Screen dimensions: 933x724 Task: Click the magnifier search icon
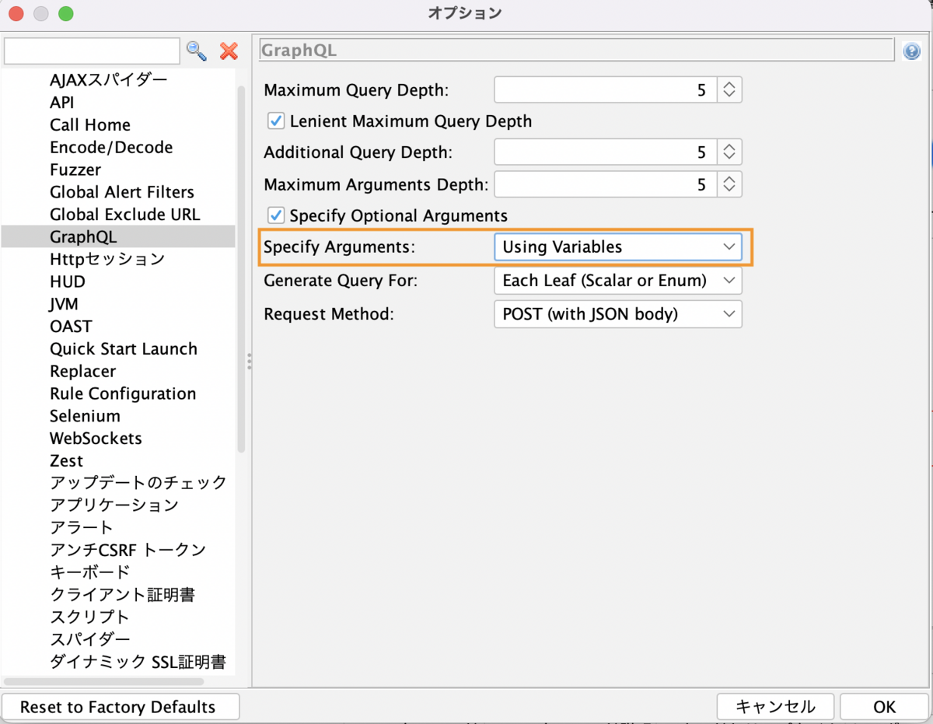point(197,51)
